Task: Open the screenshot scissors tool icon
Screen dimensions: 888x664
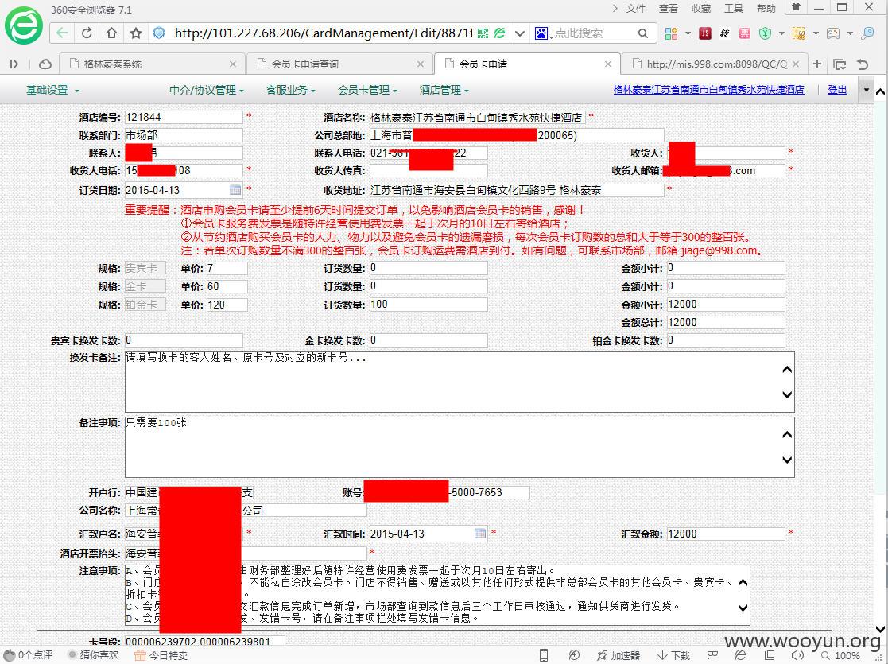Action: [x=798, y=33]
